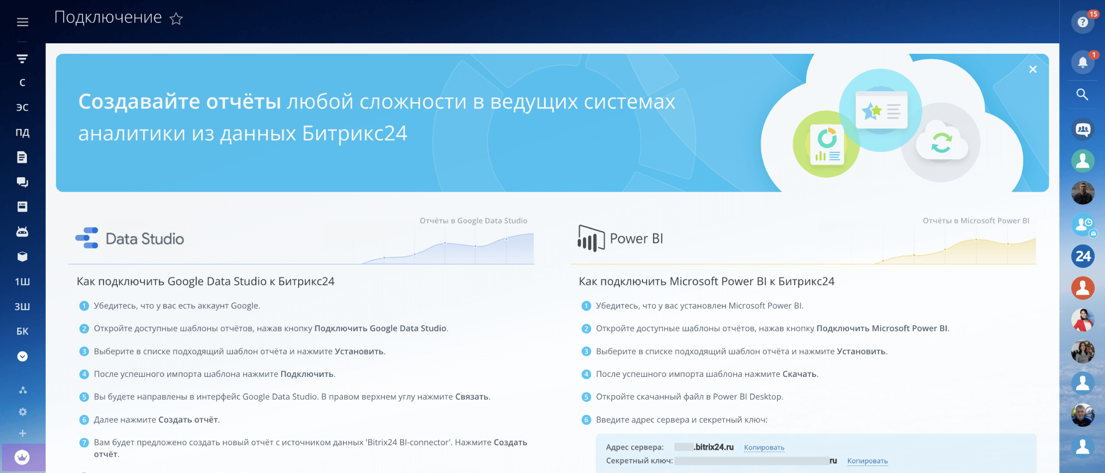Click the "Подключение" page title
The height and width of the screenshot is (473, 1105).
pyautogui.click(x=108, y=17)
